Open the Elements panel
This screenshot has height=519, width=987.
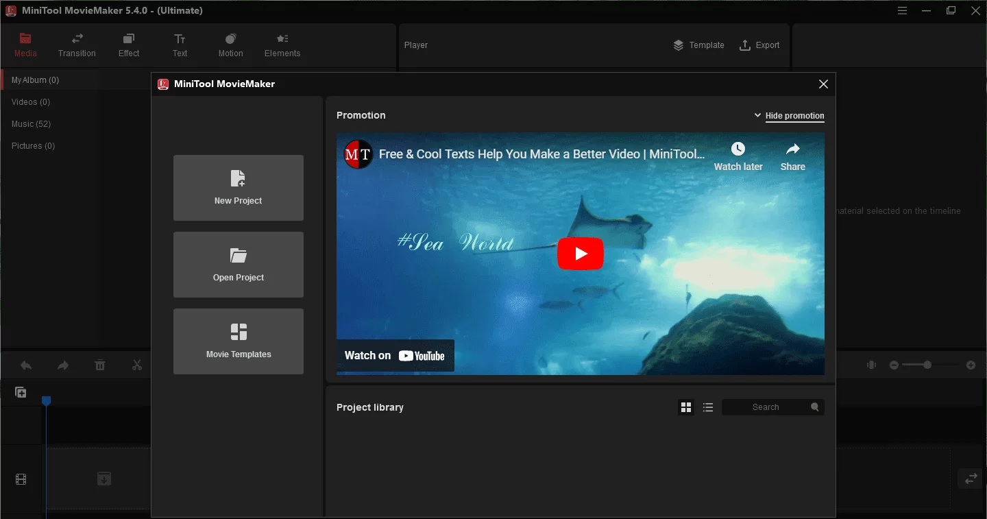(x=282, y=45)
